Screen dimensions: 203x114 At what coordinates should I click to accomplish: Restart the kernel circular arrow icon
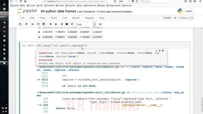tap(72, 24)
